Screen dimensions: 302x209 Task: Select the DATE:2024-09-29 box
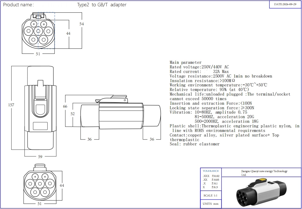pyautogui.click(x=285, y=5)
